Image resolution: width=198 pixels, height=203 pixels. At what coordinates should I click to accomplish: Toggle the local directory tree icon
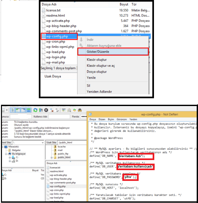19,110
